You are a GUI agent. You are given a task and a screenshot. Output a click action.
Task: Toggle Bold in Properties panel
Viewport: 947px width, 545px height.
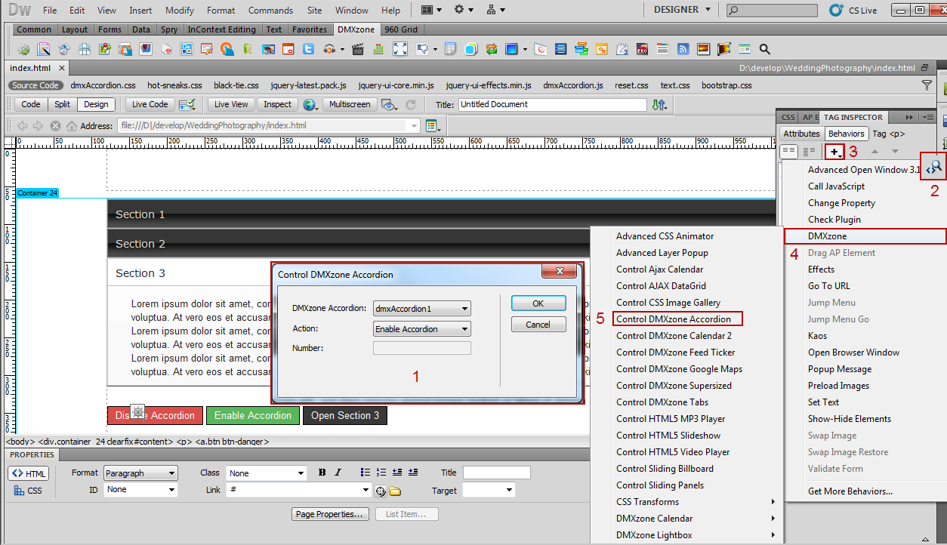(x=322, y=473)
